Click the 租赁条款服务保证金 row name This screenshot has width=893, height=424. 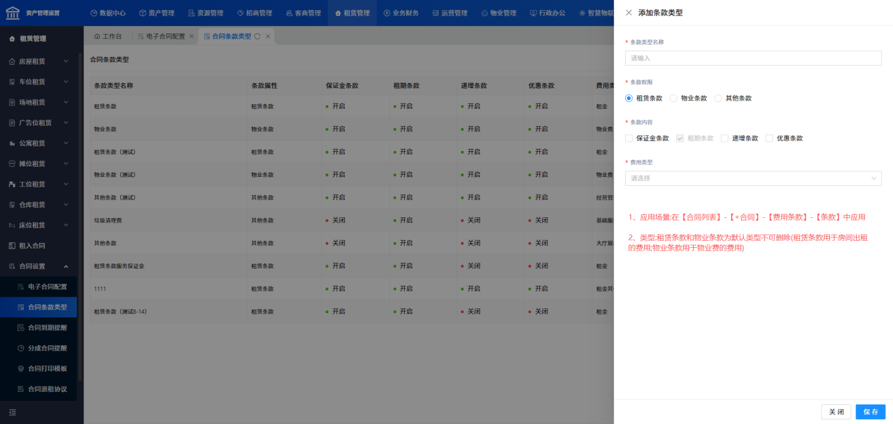click(x=119, y=266)
